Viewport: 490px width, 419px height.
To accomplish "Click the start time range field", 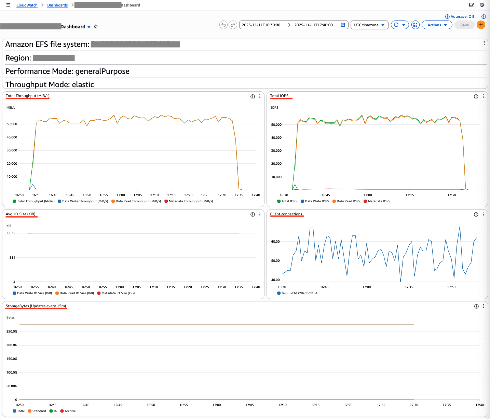I will click(261, 25).
